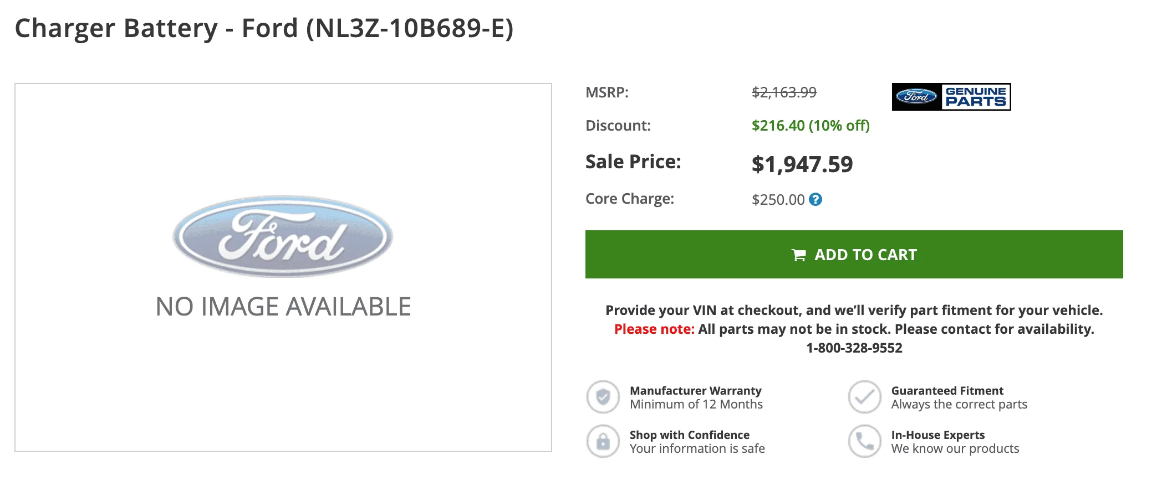
Task: Open the Core Charge help question mark
Action: point(815,199)
